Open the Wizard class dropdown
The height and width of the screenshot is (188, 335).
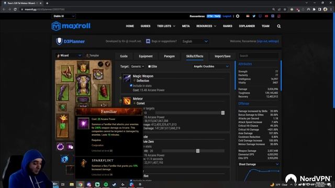coord(69,55)
